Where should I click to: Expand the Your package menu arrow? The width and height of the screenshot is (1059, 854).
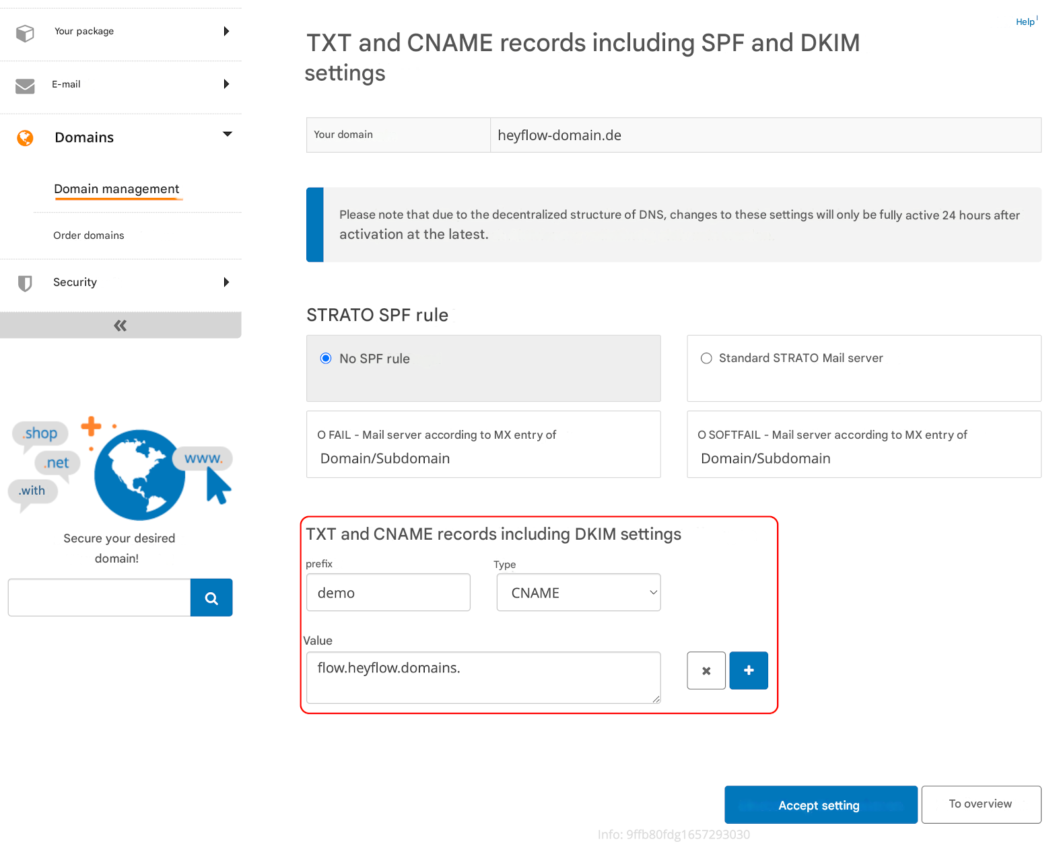[226, 32]
